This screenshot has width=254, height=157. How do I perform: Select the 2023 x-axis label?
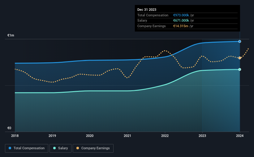202,136
